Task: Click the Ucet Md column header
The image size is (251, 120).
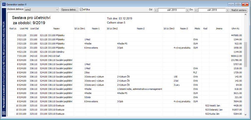Action: coord(24,29)
